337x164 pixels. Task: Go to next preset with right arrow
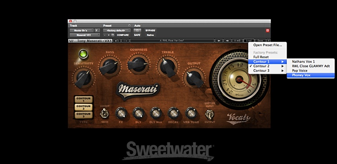227,40
